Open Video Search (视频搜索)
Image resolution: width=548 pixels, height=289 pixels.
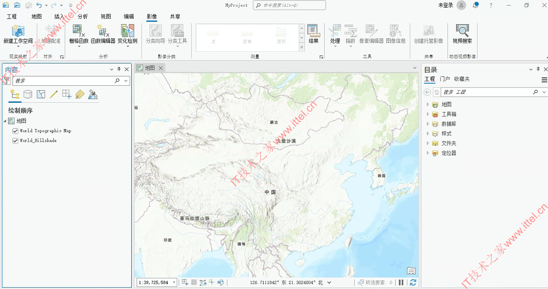pyautogui.click(x=462, y=34)
